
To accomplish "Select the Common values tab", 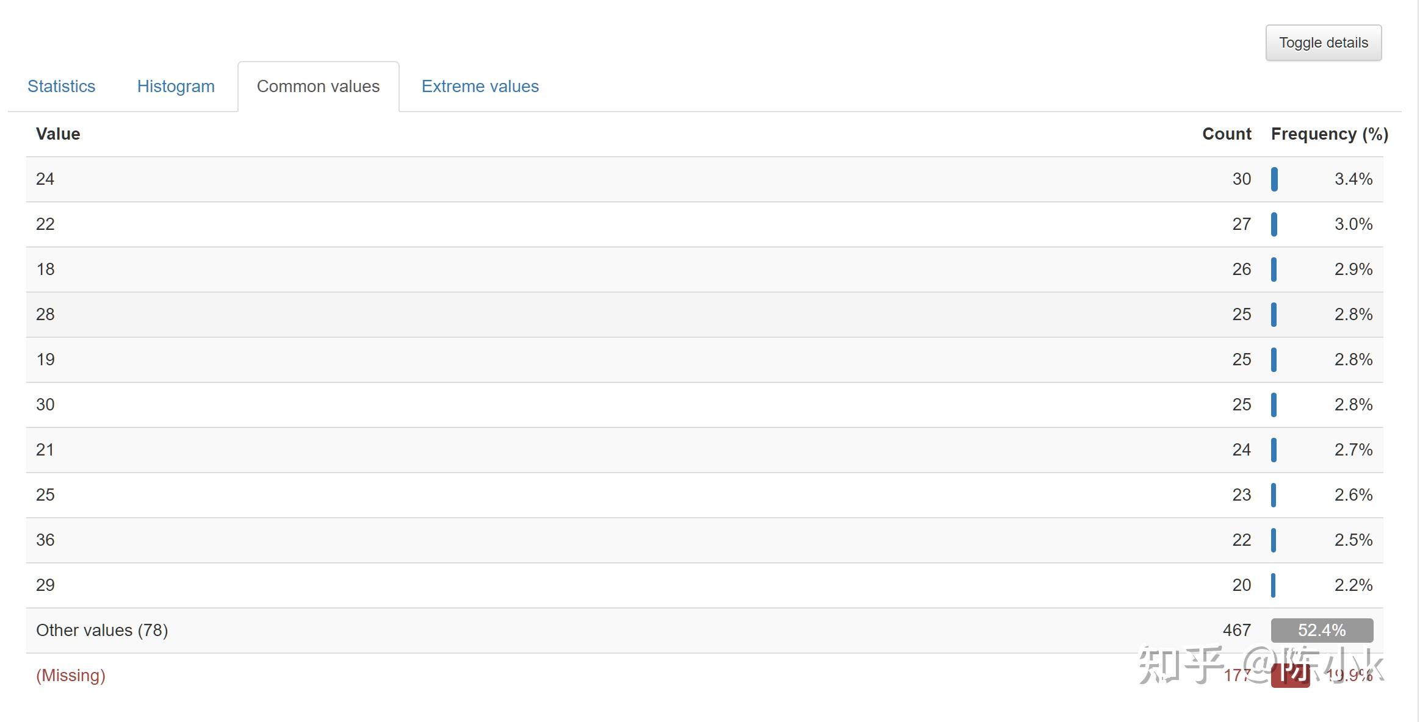I will click(318, 86).
